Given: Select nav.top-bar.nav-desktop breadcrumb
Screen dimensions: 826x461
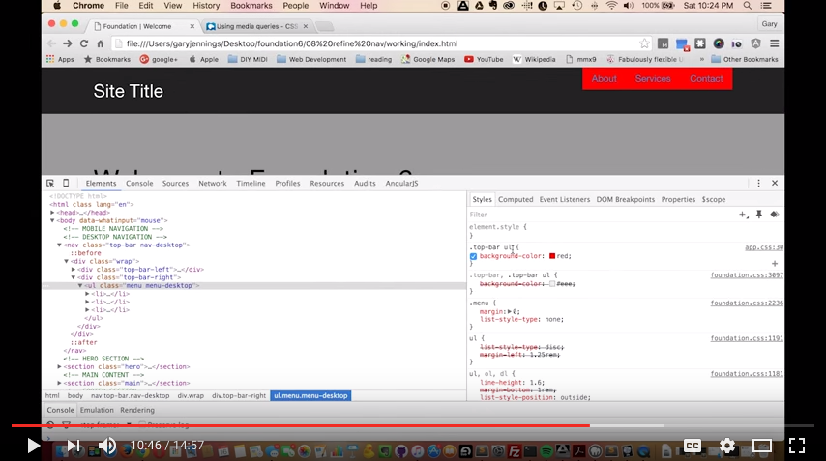Looking at the screenshot, I should click(131, 395).
